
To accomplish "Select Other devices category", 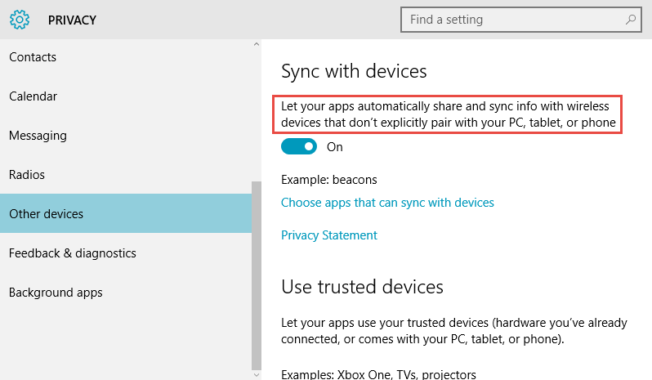I will [126, 213].
